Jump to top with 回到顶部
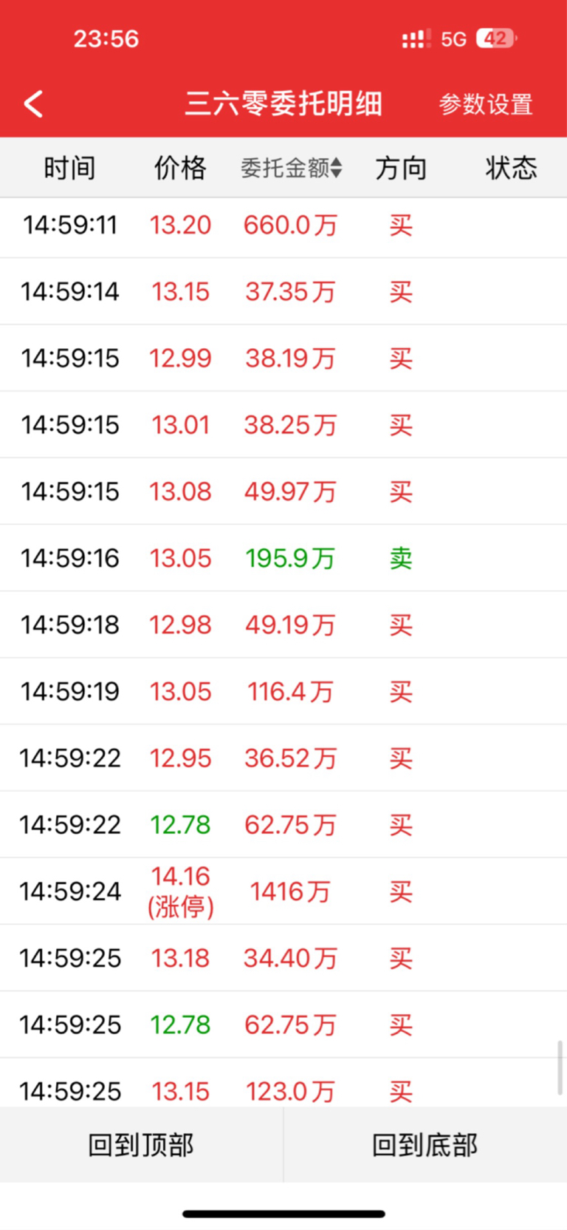 [141, 1145]
